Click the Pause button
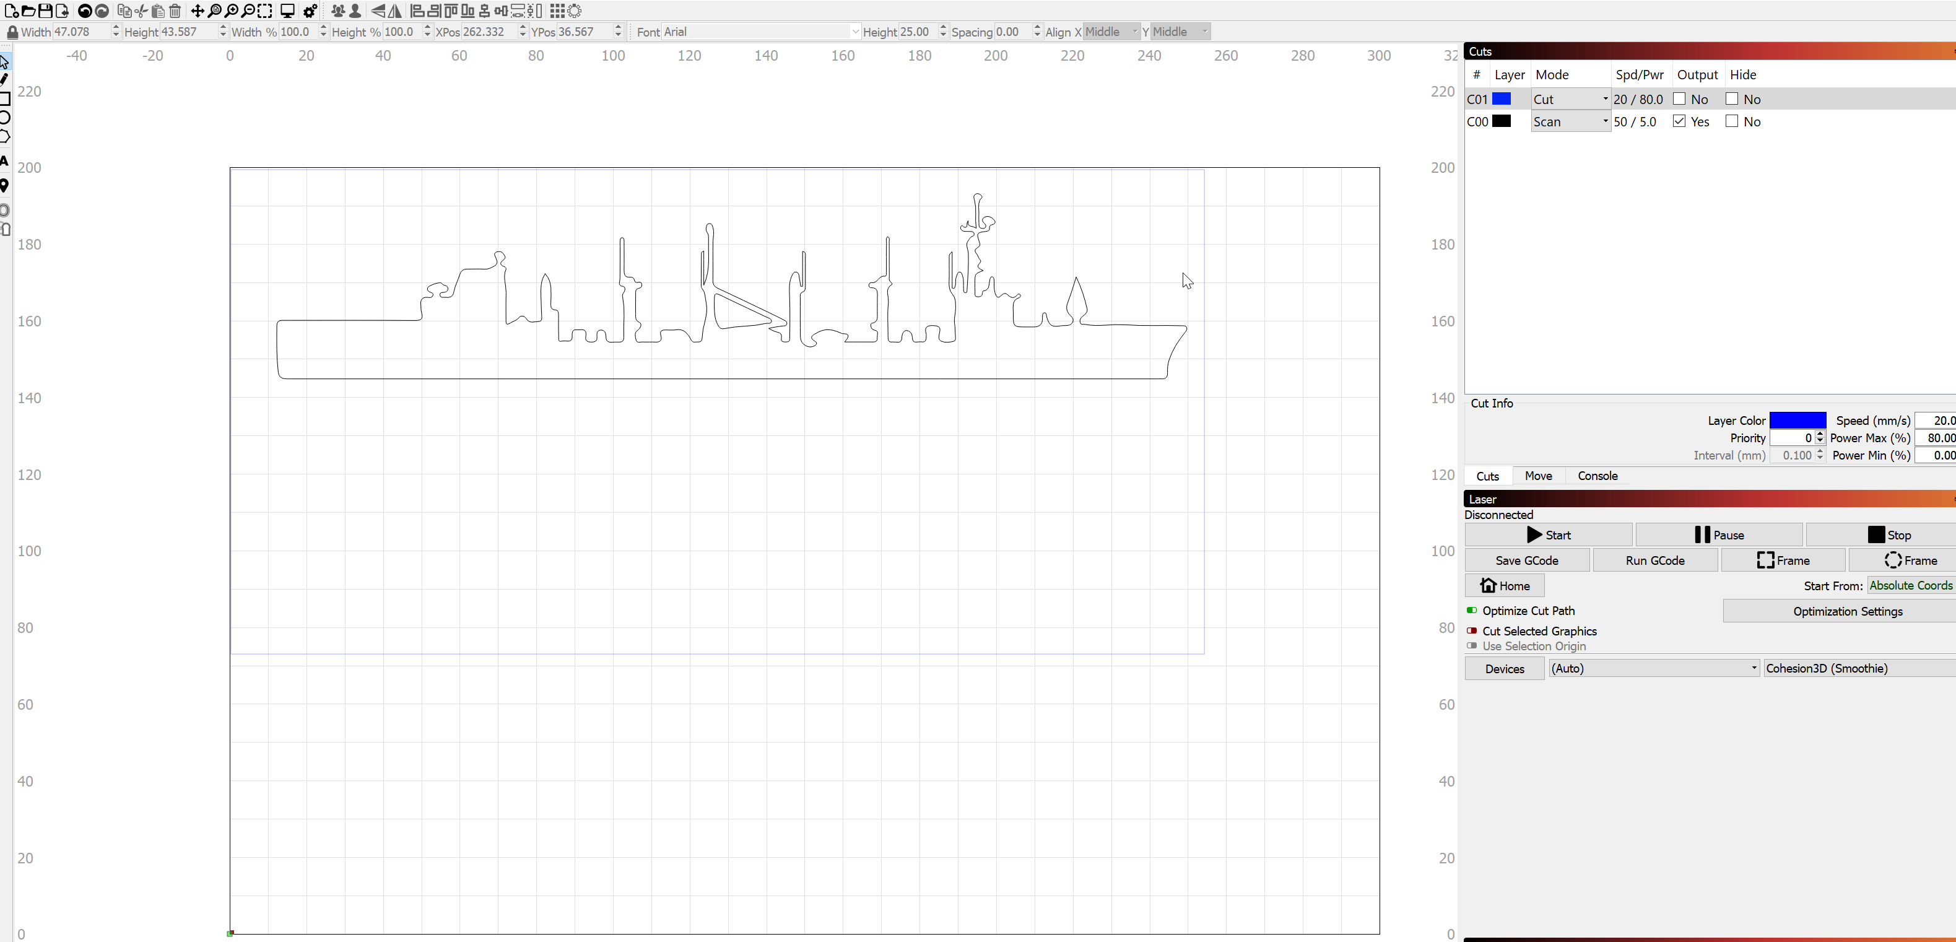 tap(1719, 535)
